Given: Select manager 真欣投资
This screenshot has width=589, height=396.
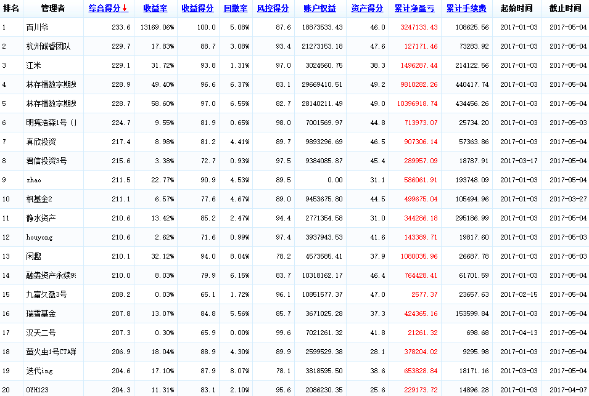Looking at the screenshot, I should 41,142.
